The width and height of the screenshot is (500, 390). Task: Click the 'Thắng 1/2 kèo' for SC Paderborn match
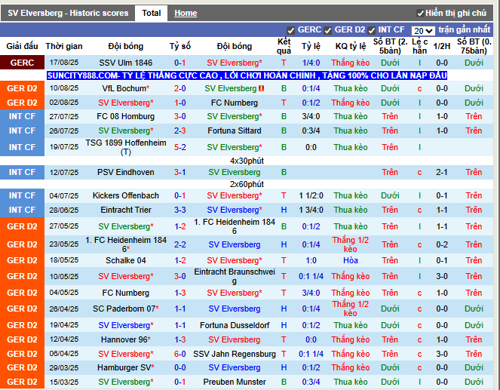point(351,309)
